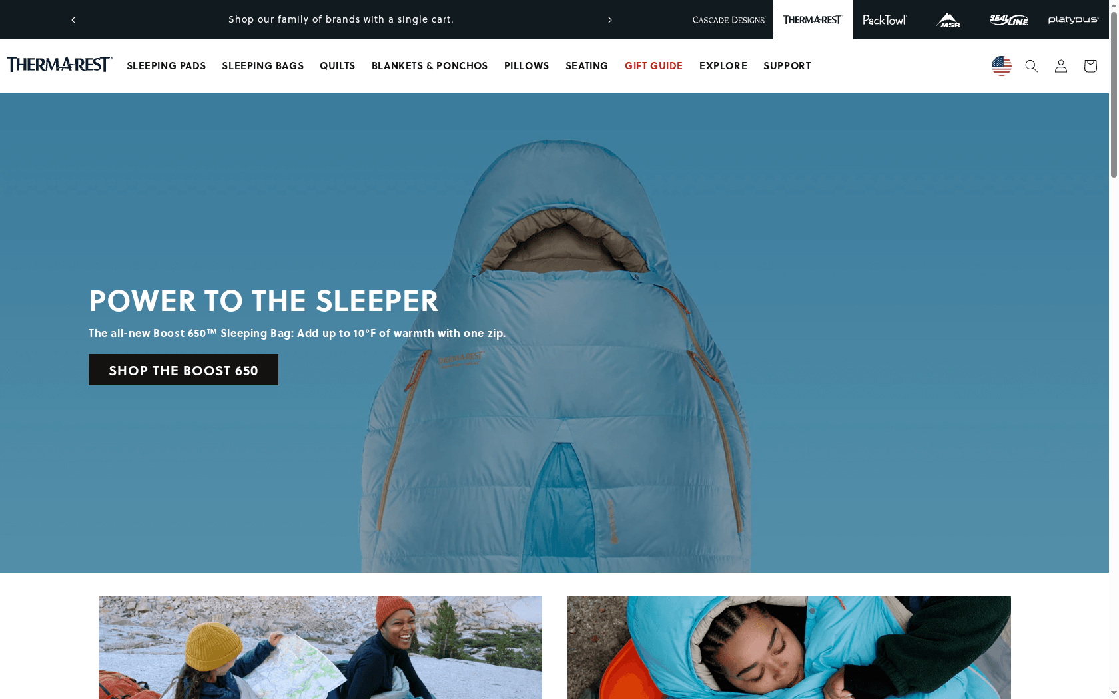The height and width of the screenshot is (699, 1119).
Task: Click the page vertical scrollbar thumb
Action: [x=1114, y=93]
